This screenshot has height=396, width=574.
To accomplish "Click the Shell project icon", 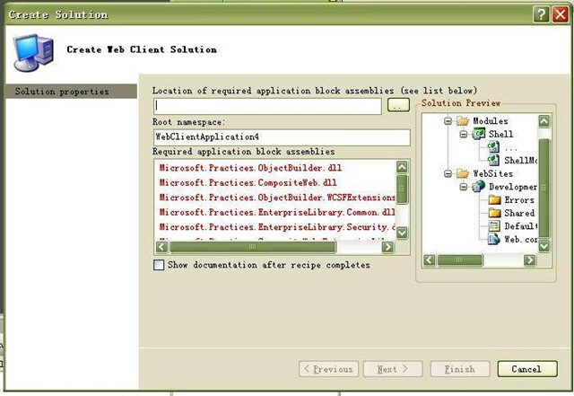I will (x=478, y=134).
